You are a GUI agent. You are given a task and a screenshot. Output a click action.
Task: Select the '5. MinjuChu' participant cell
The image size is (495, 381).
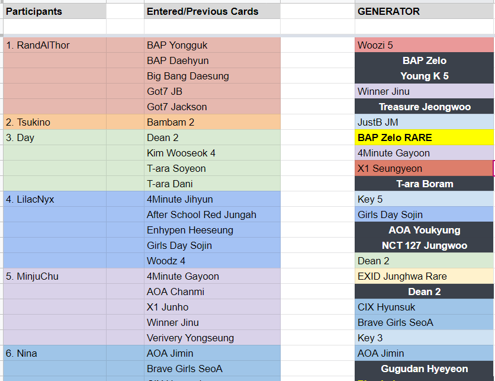coord(54,277)
